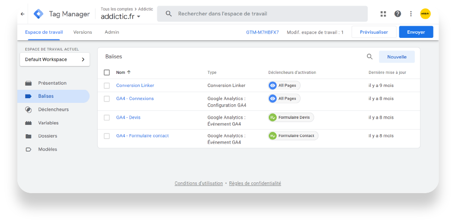Open the GA4 - Formulaire contact tag
Screen dimensions: 456x224
pos(142,136)
